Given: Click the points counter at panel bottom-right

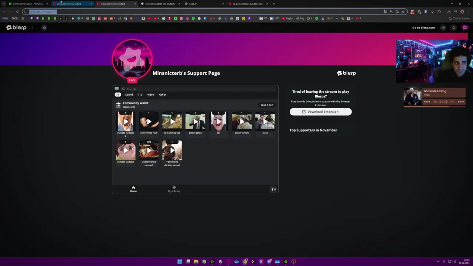Looking at the screenshot, I should click(x=274, y=190).
